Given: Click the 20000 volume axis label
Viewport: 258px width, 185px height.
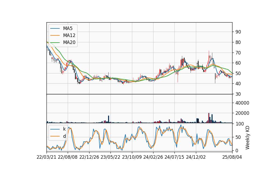Looking at the screenshot, I should 242,113.
